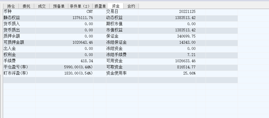Click the 质押余额 label
269x118 pixels.
point(12,36)
